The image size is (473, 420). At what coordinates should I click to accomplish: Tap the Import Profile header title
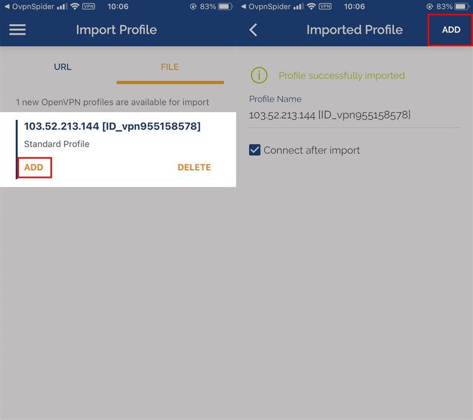[116, 30]
